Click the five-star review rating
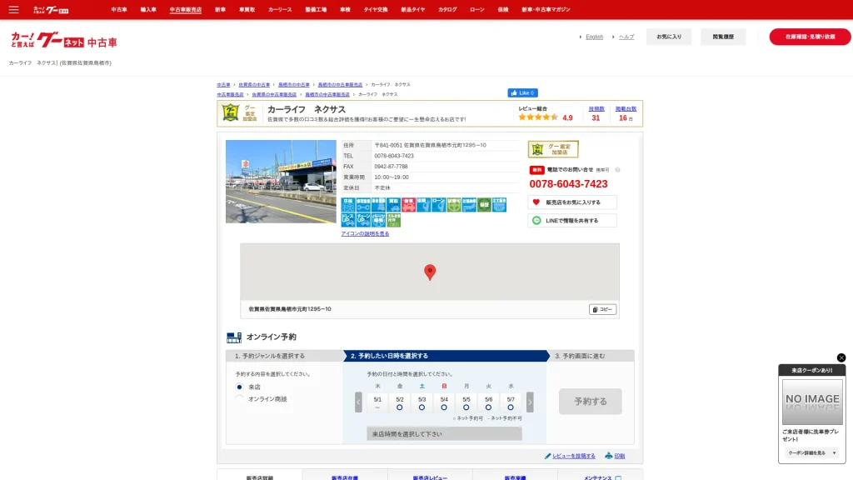This screenshot has height=480, width=853. coord(539,117)
